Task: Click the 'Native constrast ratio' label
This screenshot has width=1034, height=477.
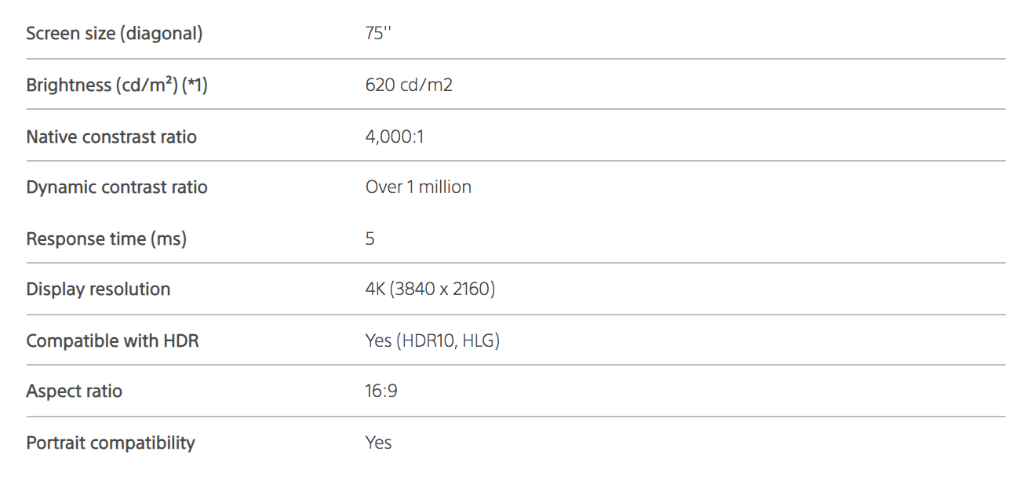Action: tap(111, 137)
